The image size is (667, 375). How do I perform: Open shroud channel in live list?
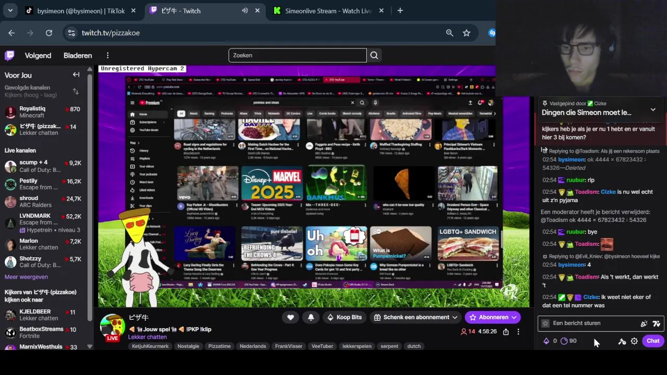[43, 202]
